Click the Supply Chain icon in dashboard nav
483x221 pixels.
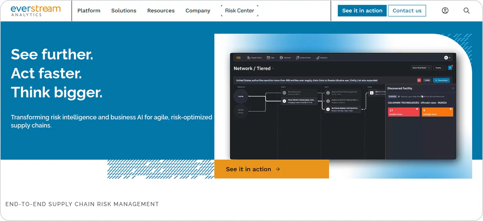[248, 58]
